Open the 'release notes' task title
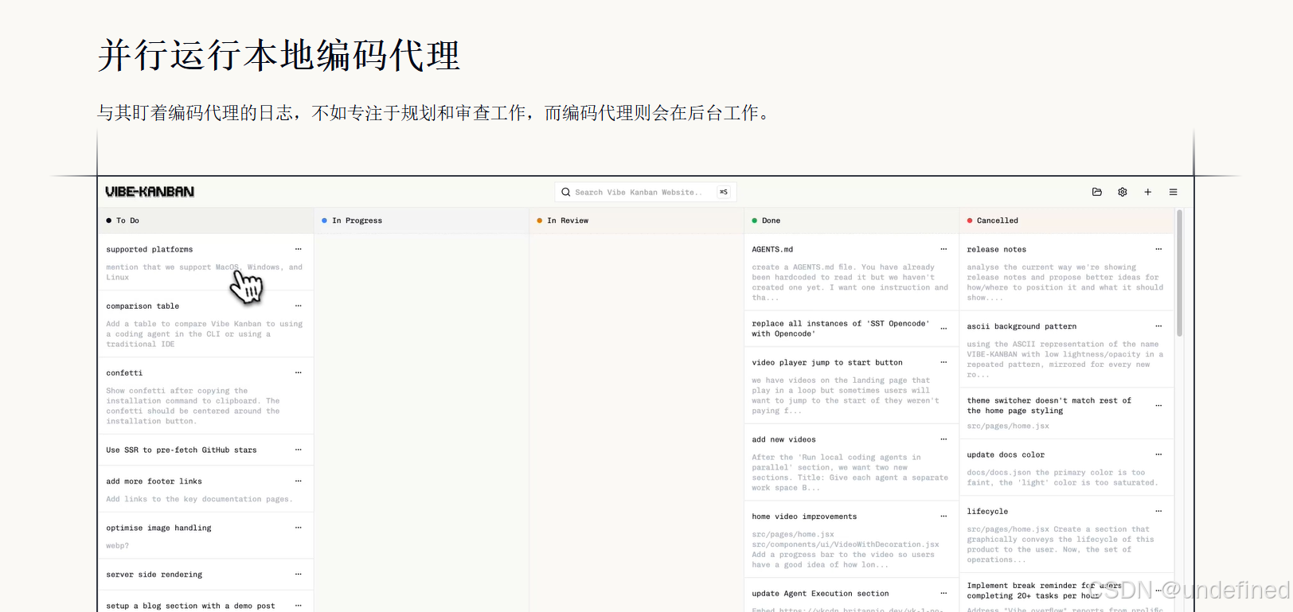Image resolution: width=1293 pixels, height=612 pixels. pos(997,249)
